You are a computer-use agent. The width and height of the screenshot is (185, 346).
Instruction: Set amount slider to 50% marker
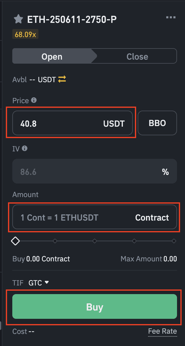95,241
